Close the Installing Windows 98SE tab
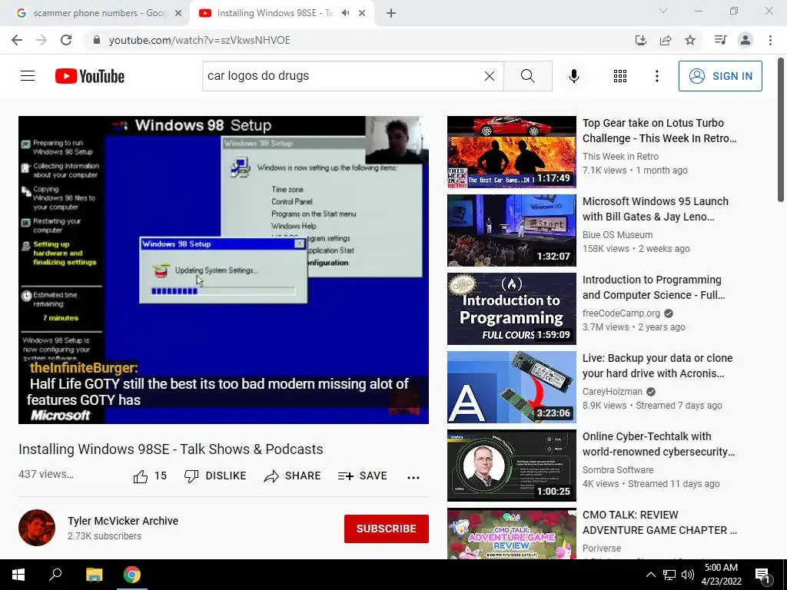This screenshot has width=787, height=590. (x=362, y=14)
